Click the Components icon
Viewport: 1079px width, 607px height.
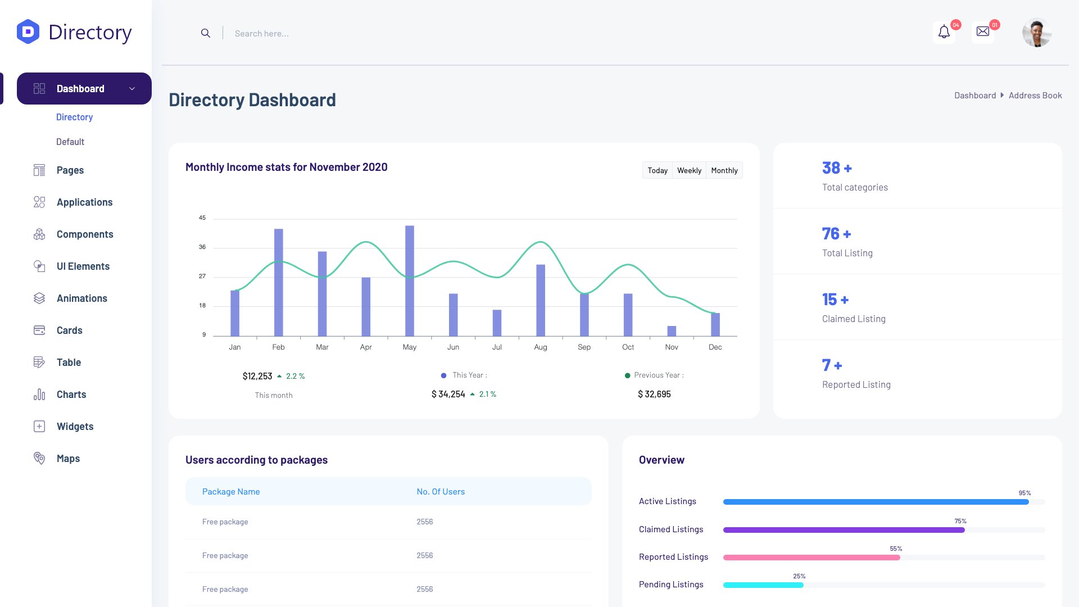(x=39, y=234)
